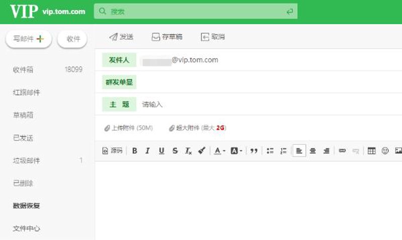Align text left
The image size is (402, 240).
pos(299,150)
